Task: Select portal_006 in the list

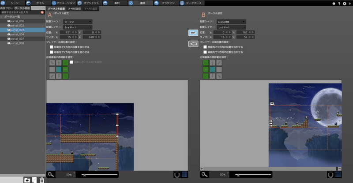Action: [23, 21]
